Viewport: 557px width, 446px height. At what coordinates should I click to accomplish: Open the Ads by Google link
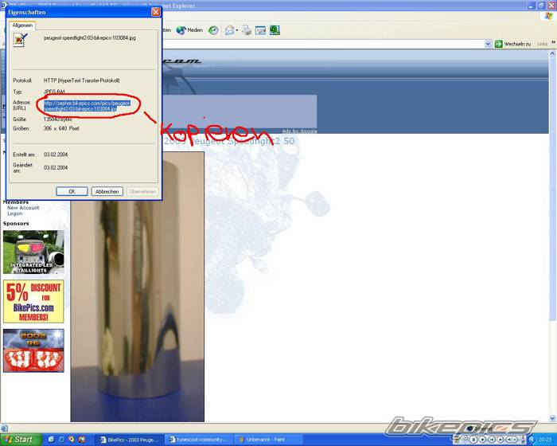[x=299, y=131]
